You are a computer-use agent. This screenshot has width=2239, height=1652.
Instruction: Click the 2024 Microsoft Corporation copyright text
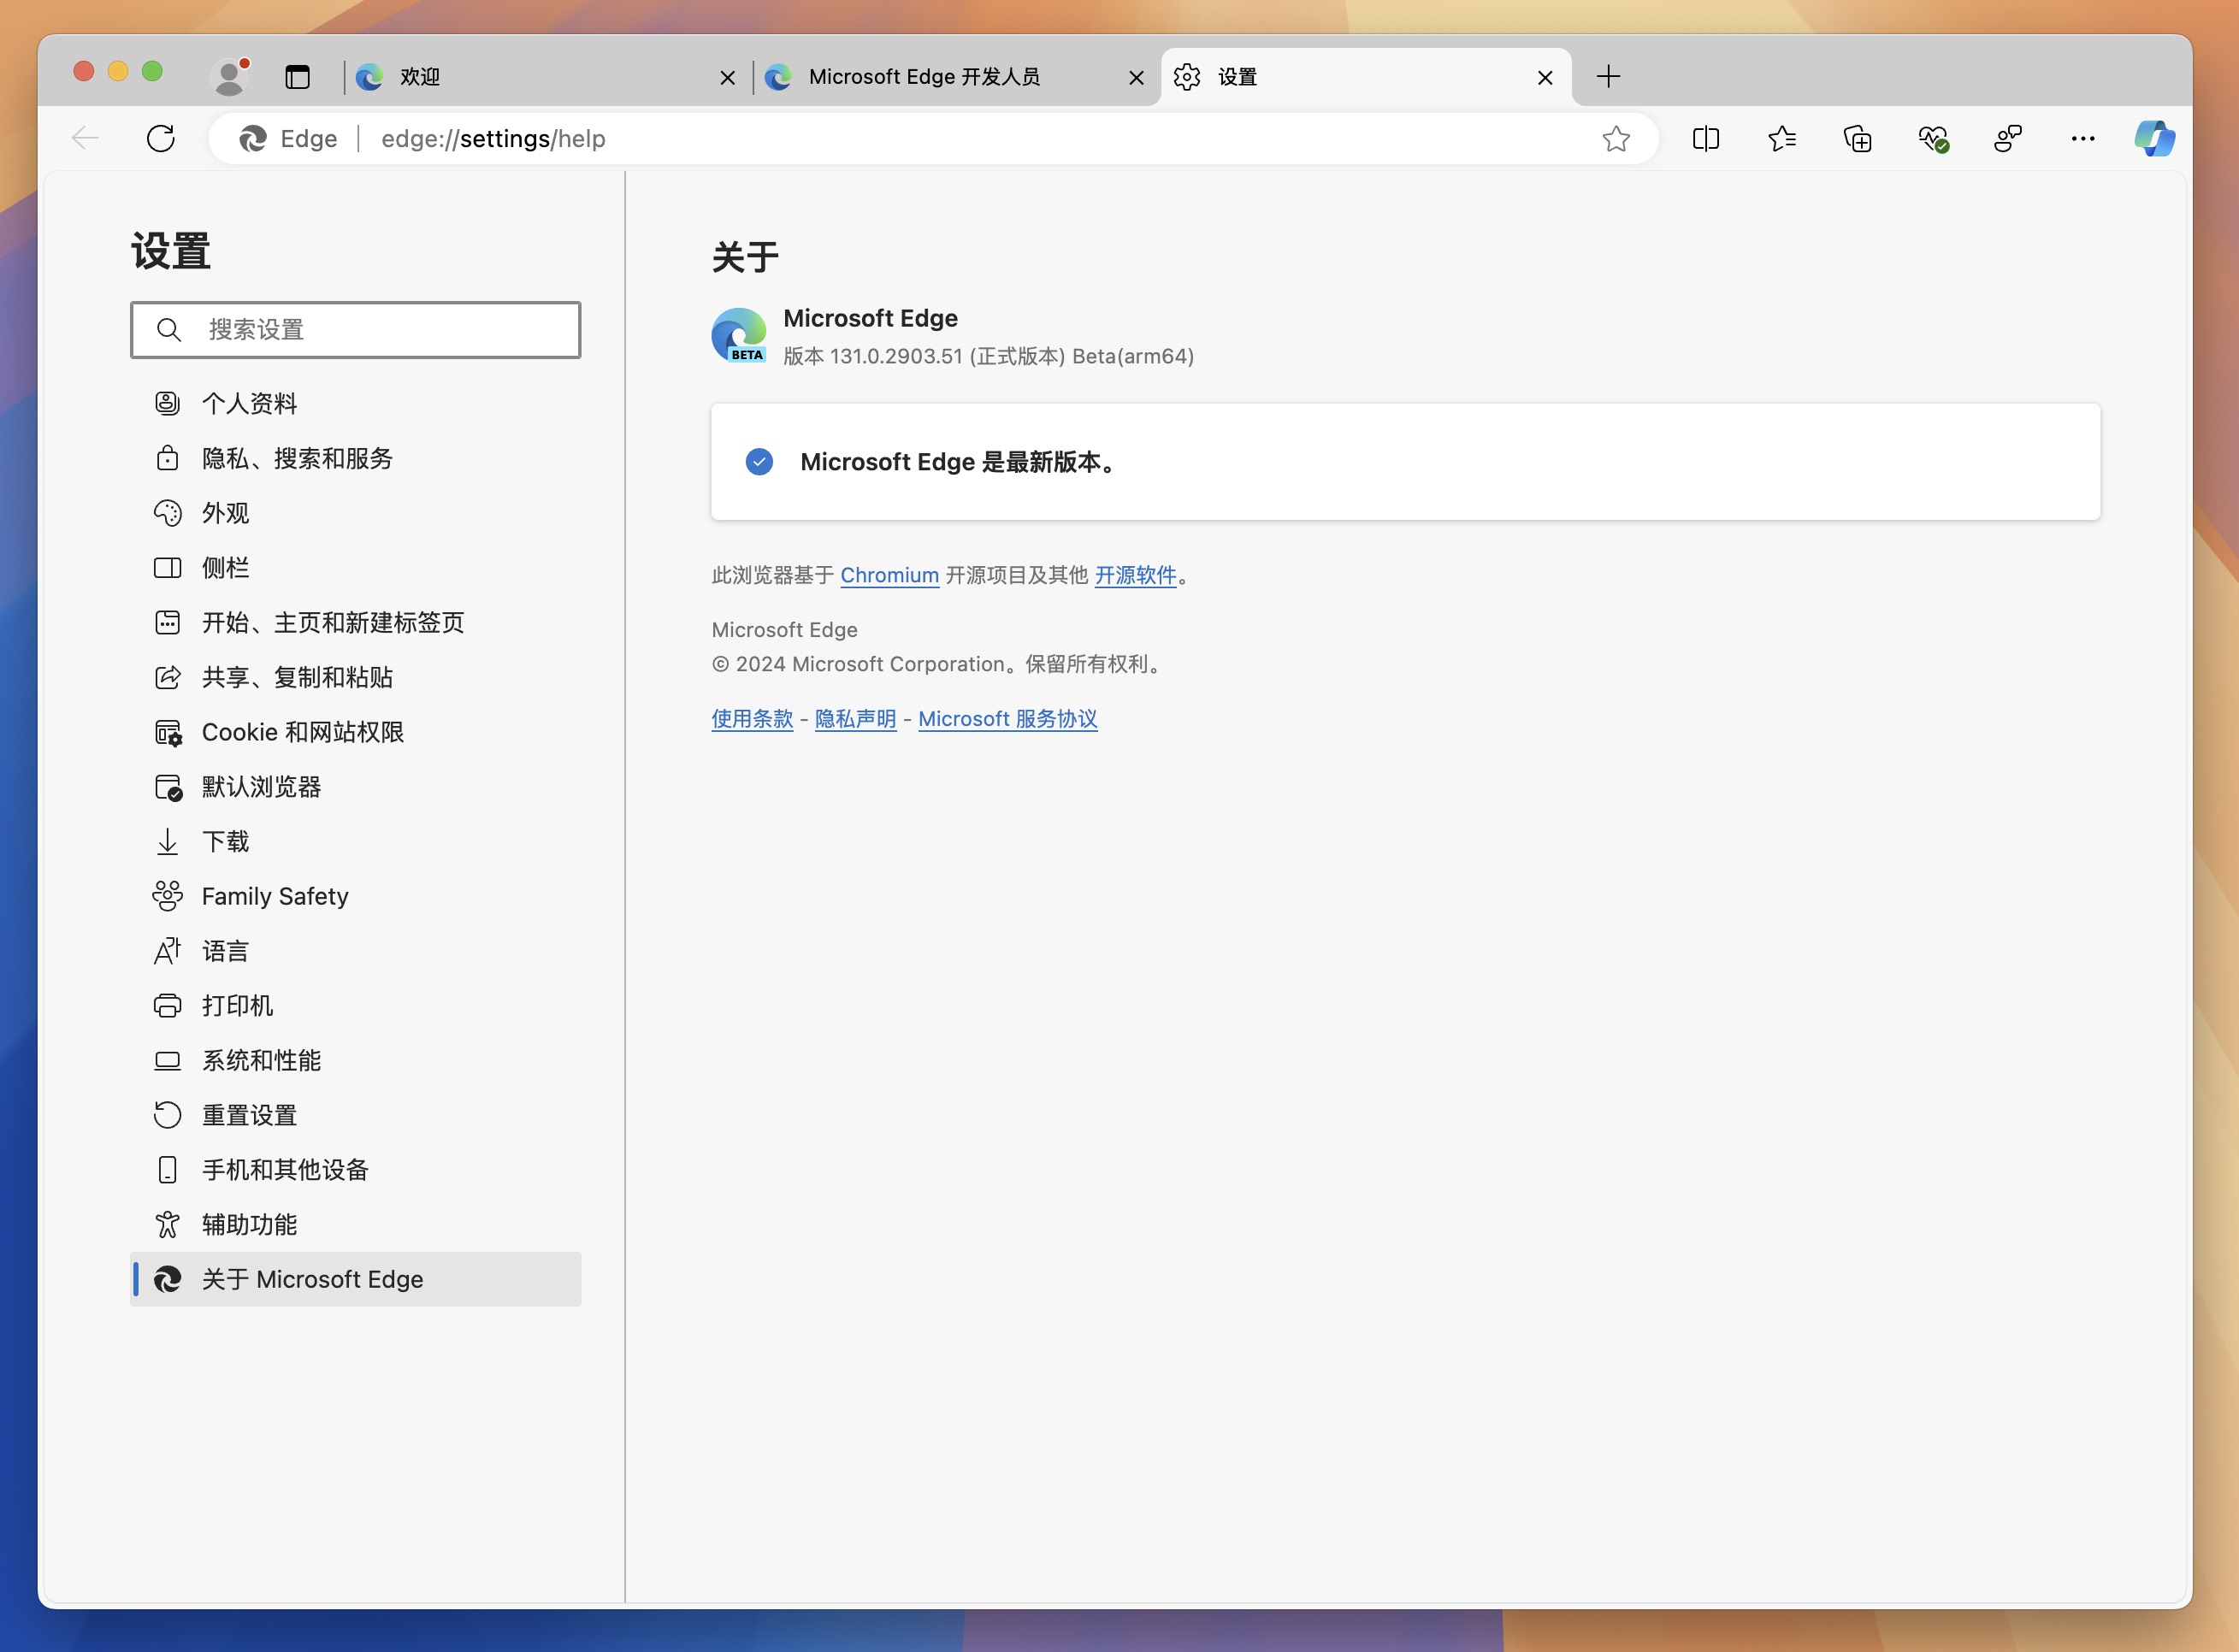coord(938,664)
